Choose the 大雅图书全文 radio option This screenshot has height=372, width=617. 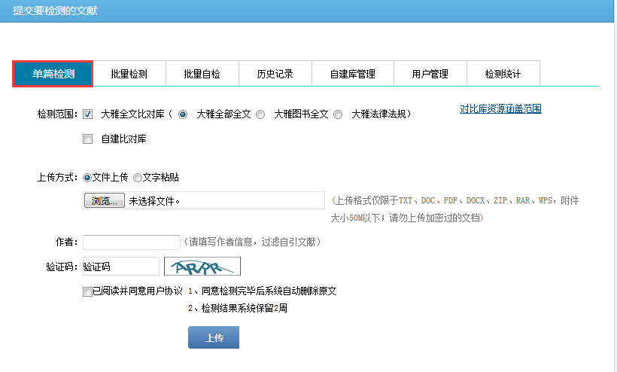pos(260,115)
